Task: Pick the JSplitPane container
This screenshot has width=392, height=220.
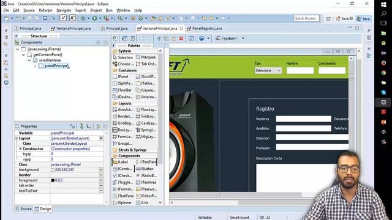Action: 123,83
